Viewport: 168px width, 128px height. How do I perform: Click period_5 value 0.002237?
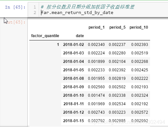point(117,45)
